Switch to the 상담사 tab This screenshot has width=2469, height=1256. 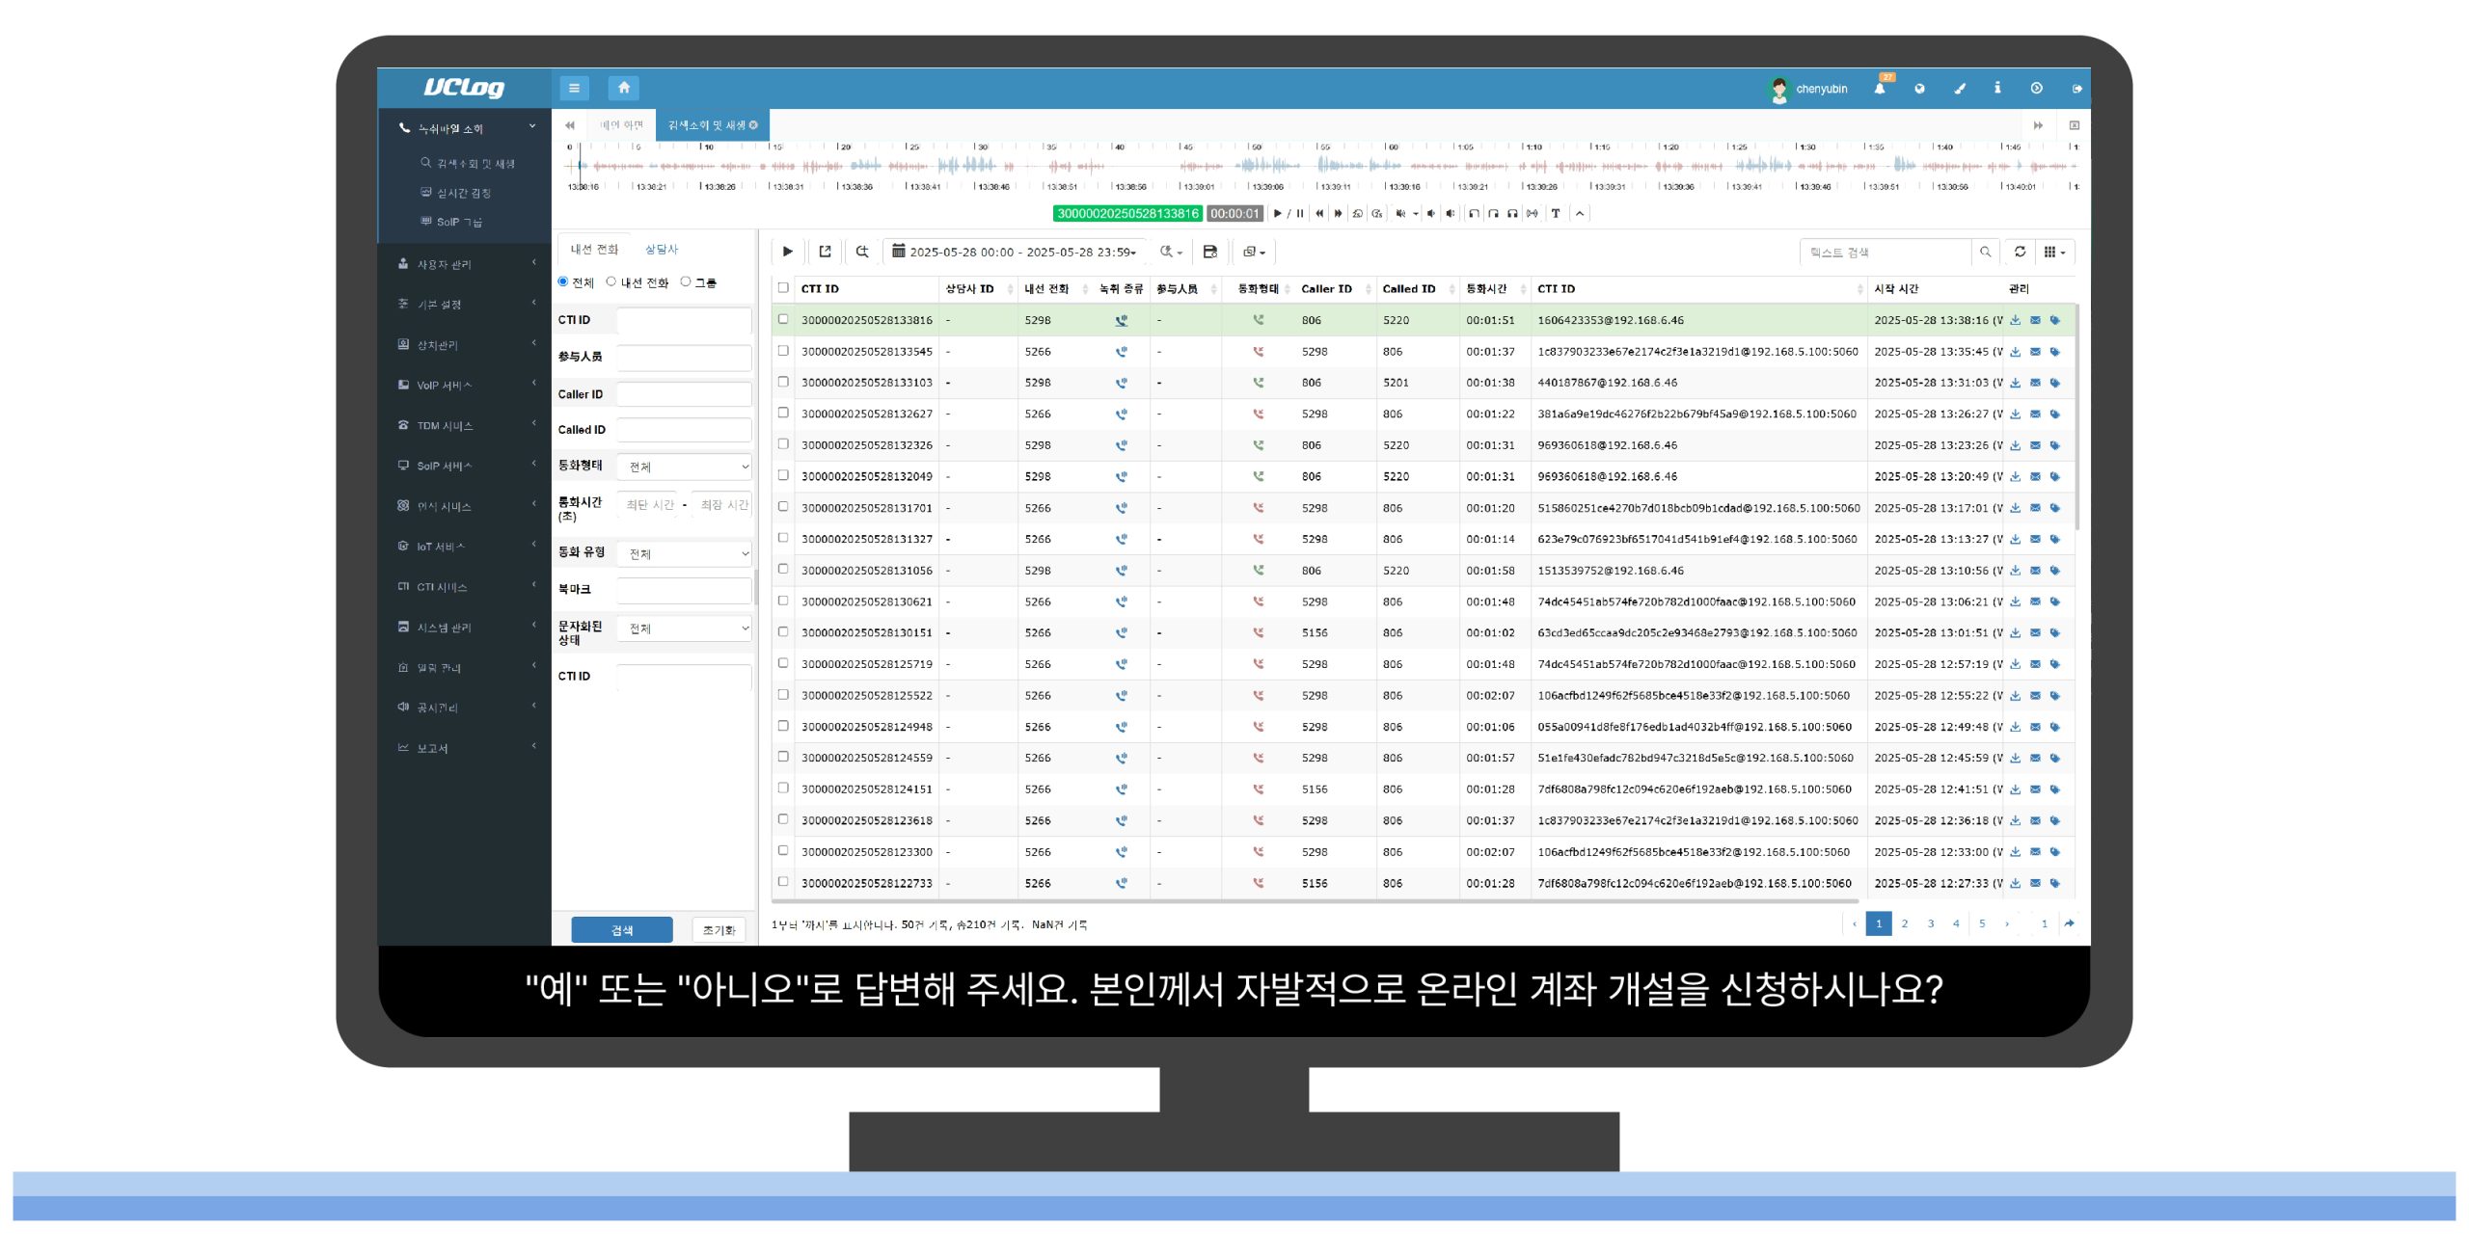(x=661, y=249)
